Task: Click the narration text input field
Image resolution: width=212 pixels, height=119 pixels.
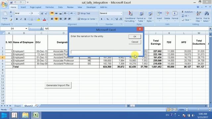Action: [106, 52]
